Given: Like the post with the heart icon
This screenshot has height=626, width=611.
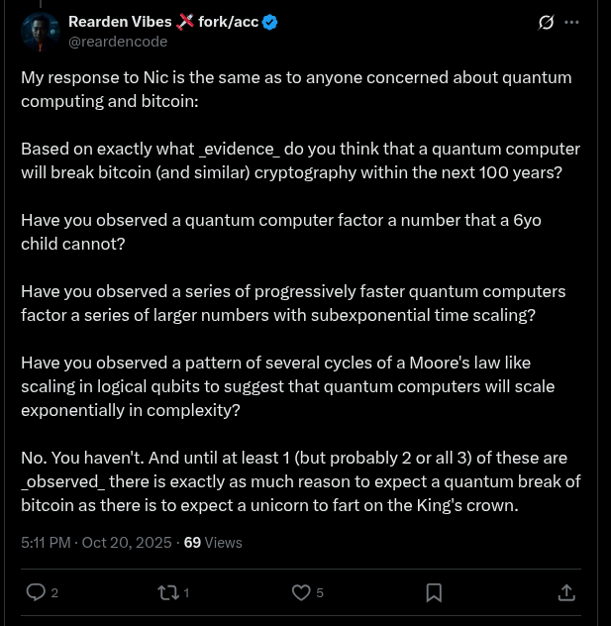Looking at the screenshot, I should pos(301,592).
